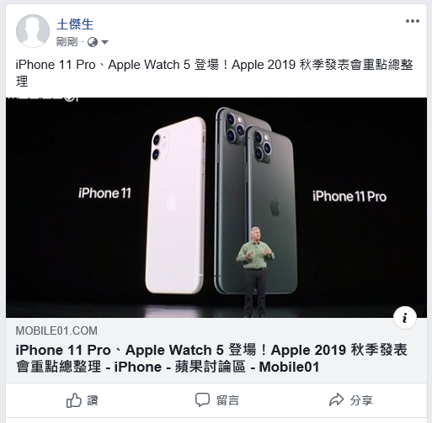Image resolution: width=432 pixels, height=423 pixels.
Task: Click the comment speech bubble icon
Action: [x=202, y=399]
